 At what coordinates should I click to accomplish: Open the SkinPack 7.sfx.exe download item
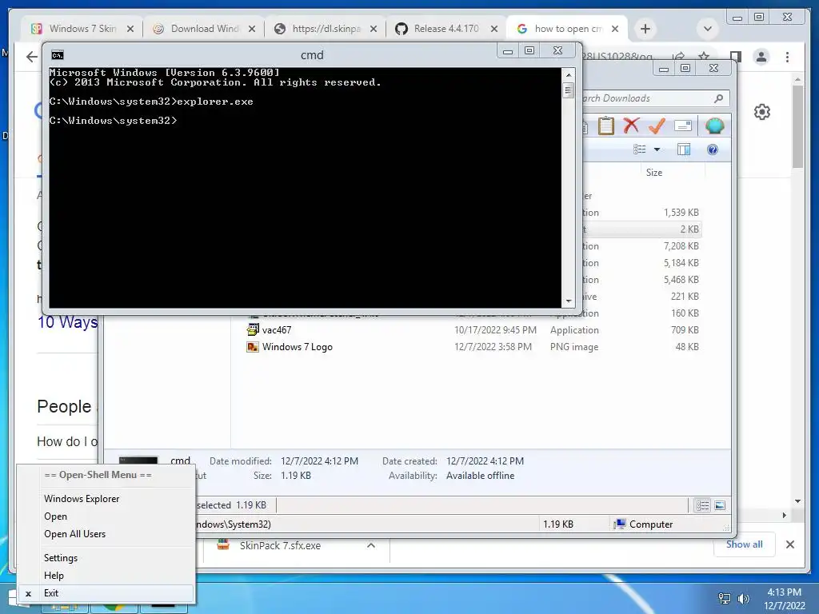tap(280, 545)
